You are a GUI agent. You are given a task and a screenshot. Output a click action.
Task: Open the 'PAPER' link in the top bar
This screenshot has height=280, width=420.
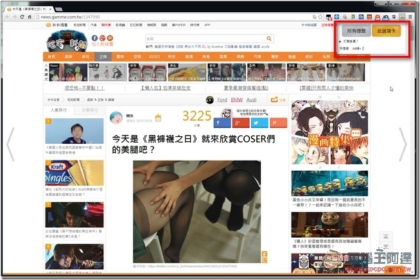[179, 25]
